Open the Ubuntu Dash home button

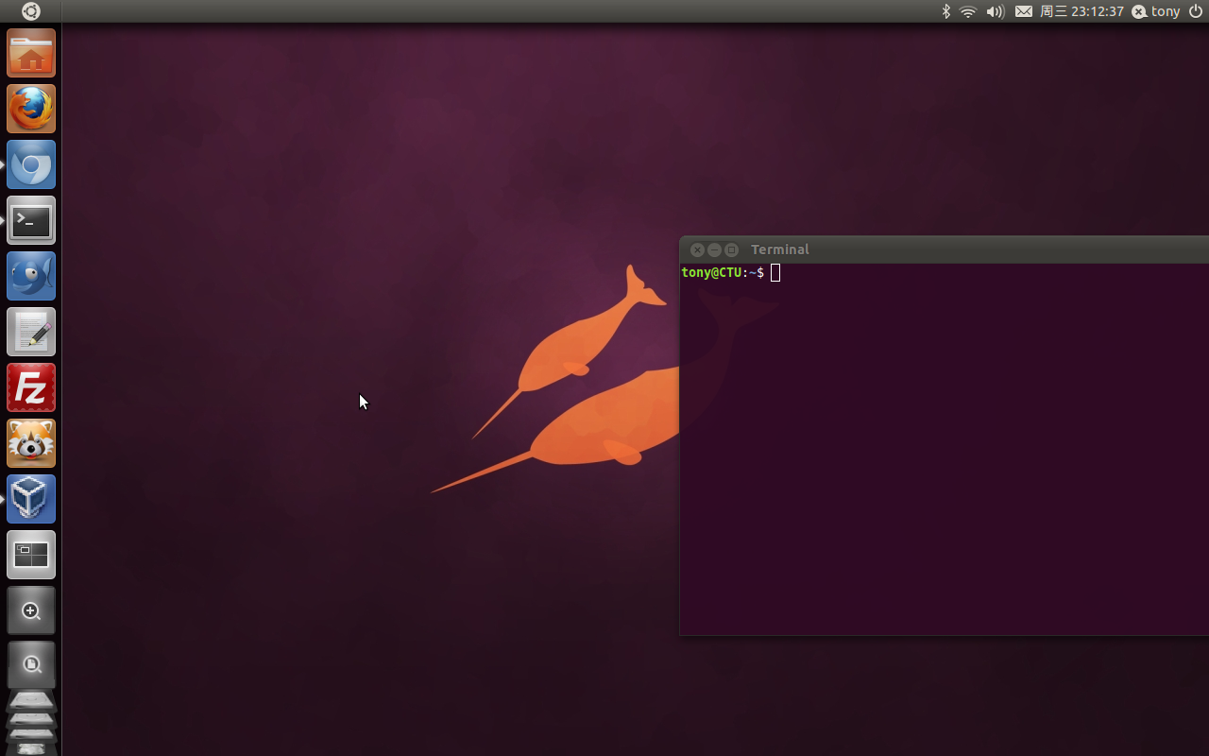click(31, 11)
